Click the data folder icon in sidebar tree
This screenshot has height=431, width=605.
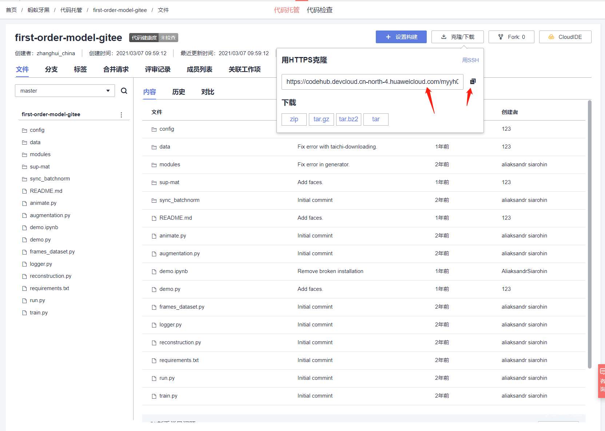click(24, 143)
